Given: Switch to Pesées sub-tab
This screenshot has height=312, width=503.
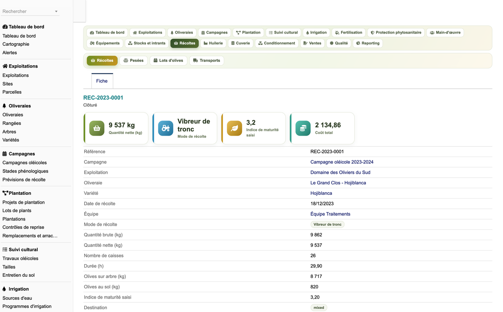Looking at the screenshot, I should tap(133, 60).
